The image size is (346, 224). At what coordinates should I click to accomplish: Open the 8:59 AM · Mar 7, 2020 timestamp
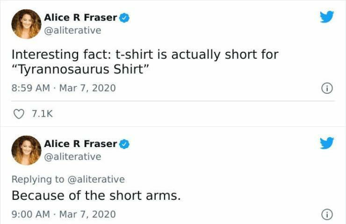(63, 88)
